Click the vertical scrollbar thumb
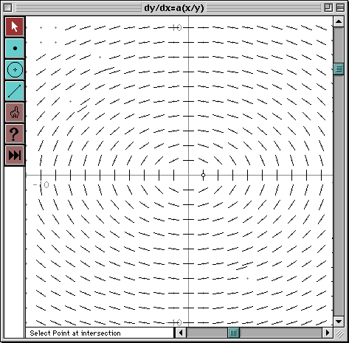Image resolution: width=349 pixels, height=343 pixels. (339, 69)
